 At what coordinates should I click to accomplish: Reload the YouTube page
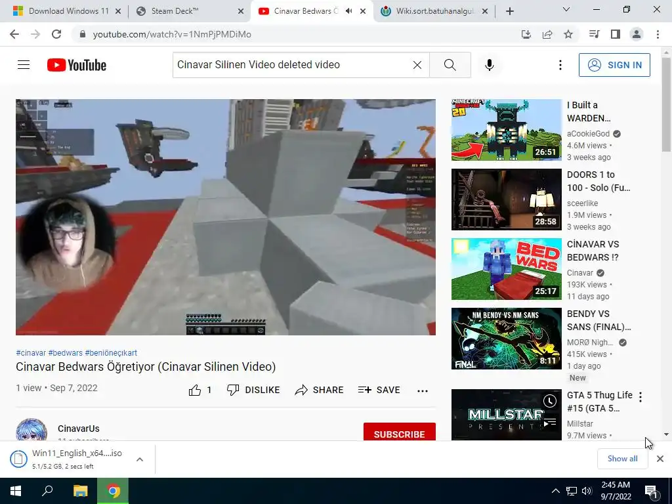pos(56,34)
